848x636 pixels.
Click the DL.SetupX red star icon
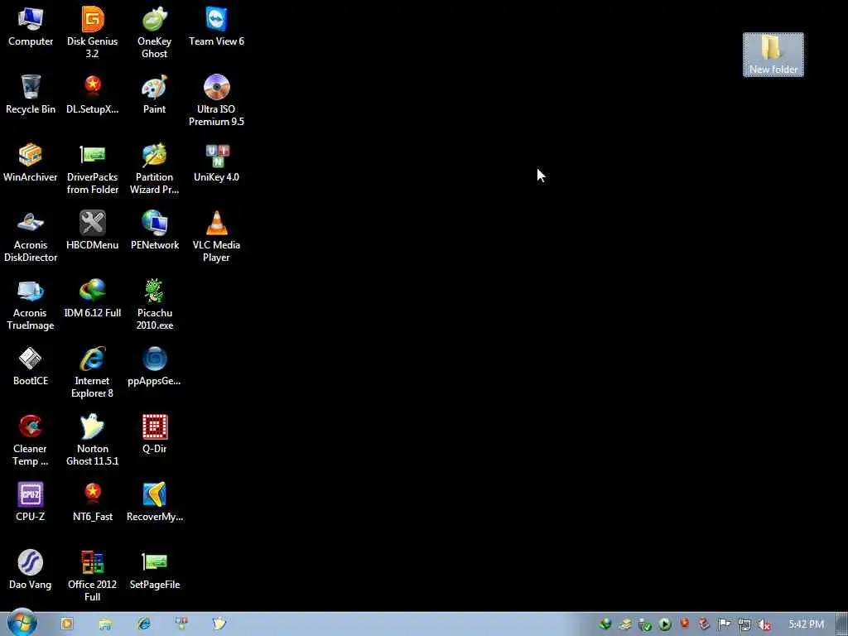[x=93, y=94]
